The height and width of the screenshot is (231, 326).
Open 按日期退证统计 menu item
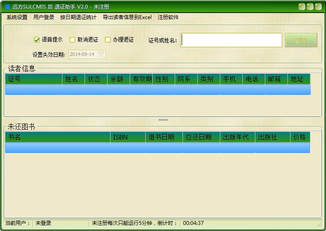click(78, 17)
